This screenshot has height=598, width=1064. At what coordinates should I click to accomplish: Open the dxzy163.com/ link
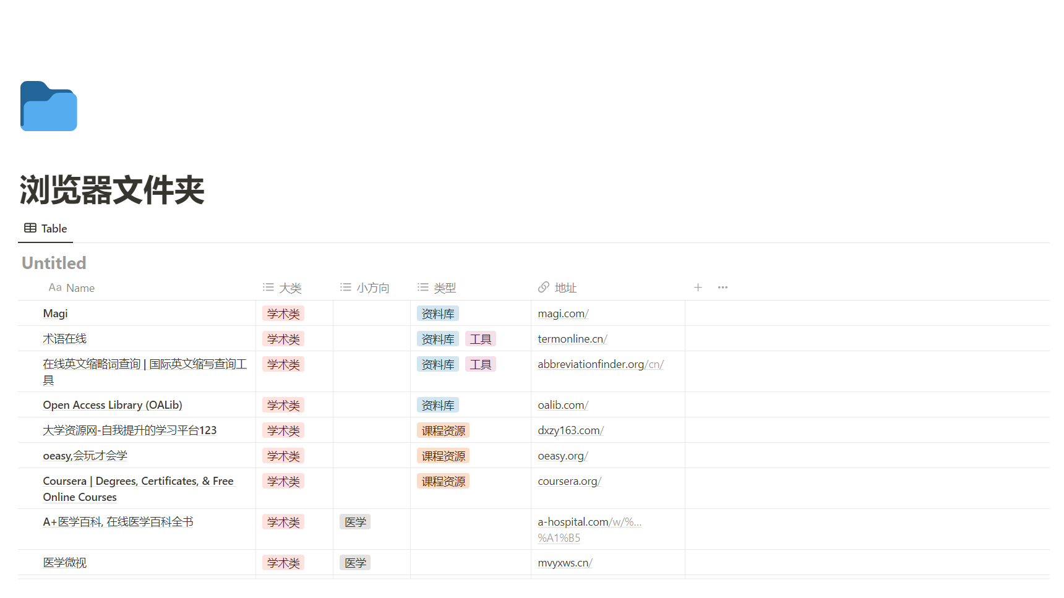(570, 430)
